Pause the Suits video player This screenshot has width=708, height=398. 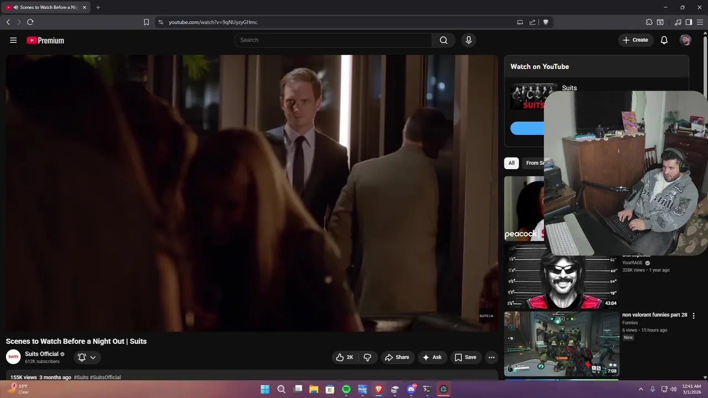pos(252,193)
